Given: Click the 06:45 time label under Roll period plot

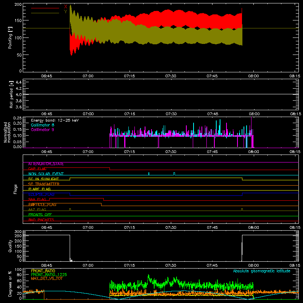Looking at the screenshot, I should 47,114.
